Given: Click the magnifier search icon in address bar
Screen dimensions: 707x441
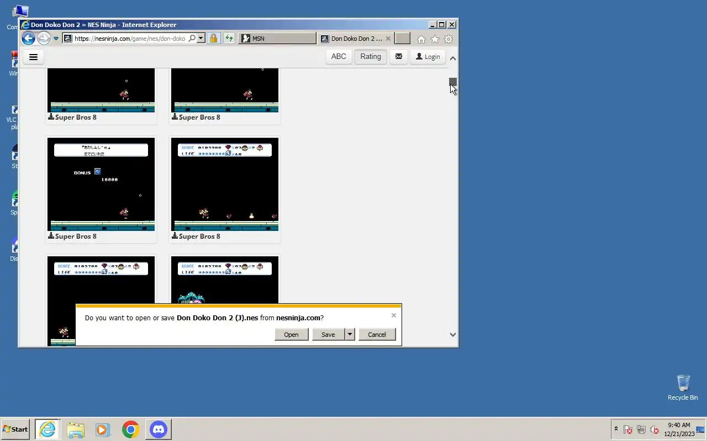Looking at the screenshot, I should [192, 39].
